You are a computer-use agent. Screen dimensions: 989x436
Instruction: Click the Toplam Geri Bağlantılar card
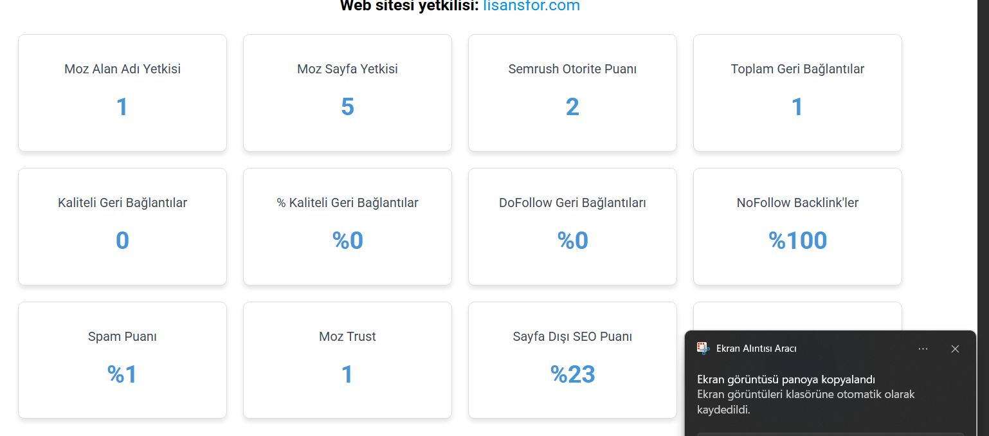(797, 93)
